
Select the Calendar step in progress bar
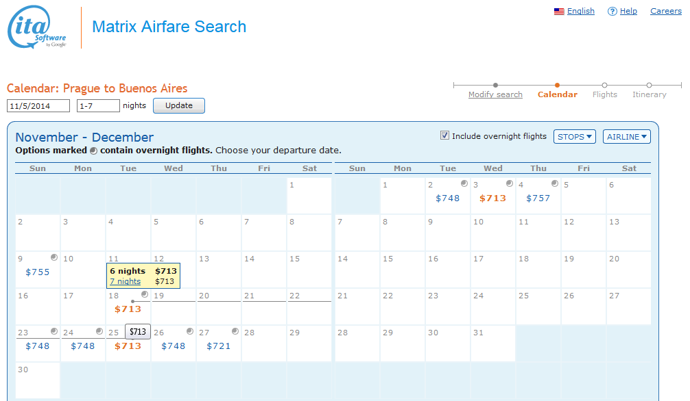pos(557,94)
